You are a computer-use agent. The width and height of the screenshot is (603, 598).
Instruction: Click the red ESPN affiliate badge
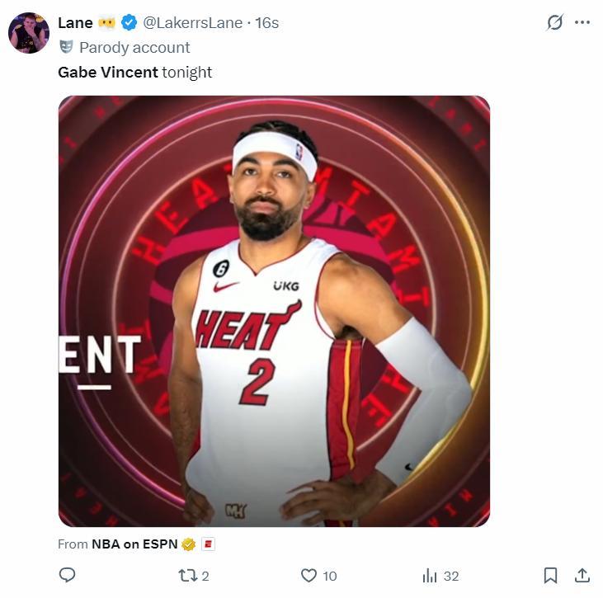point(208,544)
